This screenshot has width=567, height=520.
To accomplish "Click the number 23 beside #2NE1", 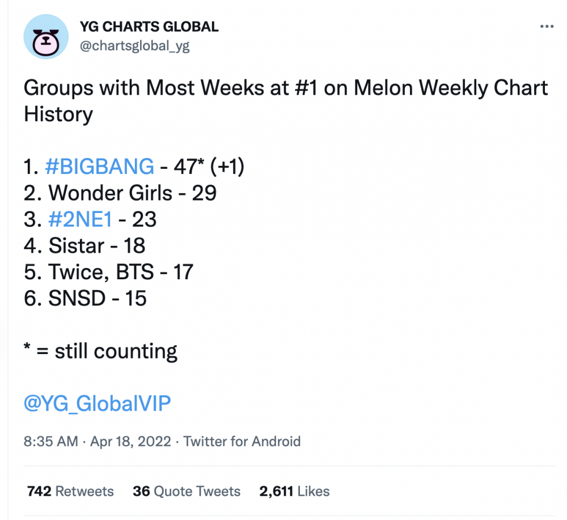I will coord(144,219).
